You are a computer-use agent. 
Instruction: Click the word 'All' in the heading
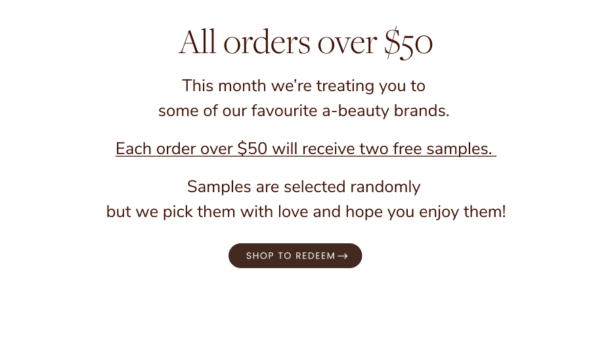(x=197, y=42)
